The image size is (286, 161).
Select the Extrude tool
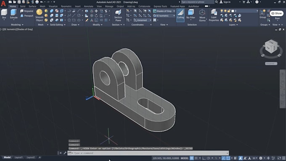point(14,14)
